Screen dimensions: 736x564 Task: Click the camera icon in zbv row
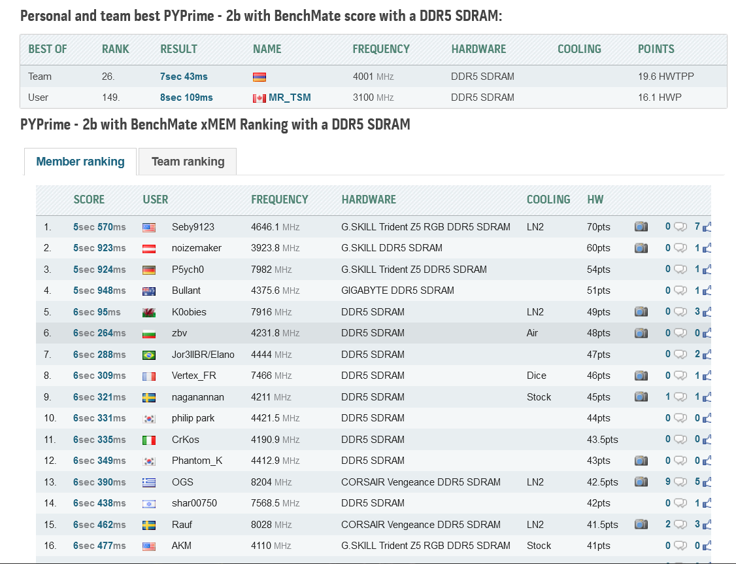pos(641,333)
